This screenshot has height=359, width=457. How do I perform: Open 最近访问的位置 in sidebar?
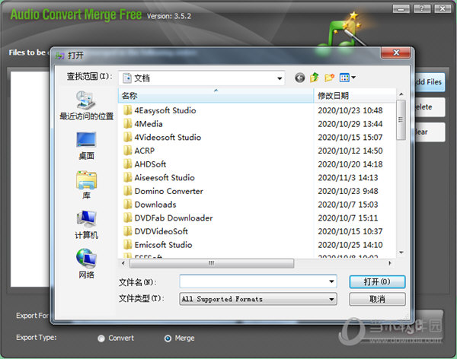86,106
